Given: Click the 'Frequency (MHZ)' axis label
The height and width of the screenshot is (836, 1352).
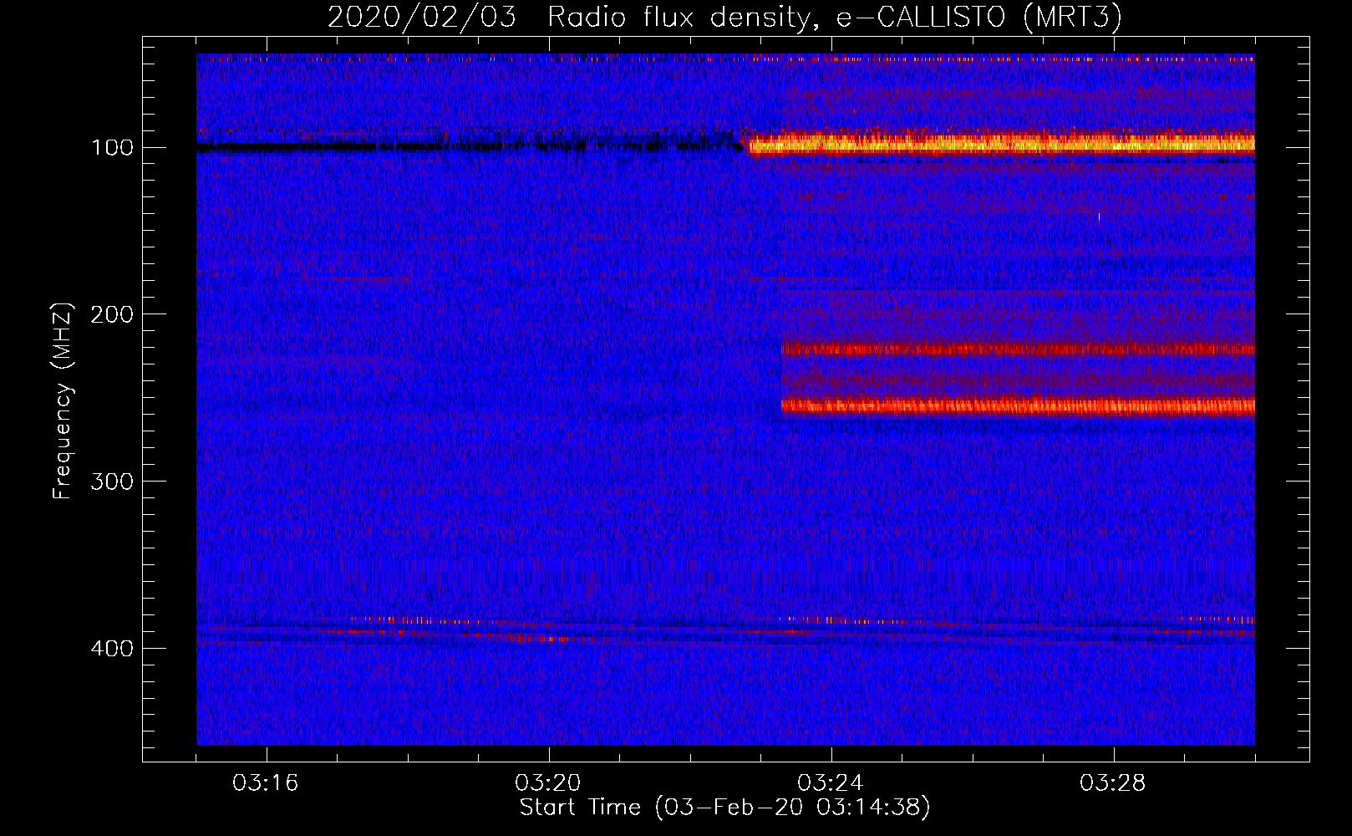Looking at the screenshot, I should tap(63, 401).
